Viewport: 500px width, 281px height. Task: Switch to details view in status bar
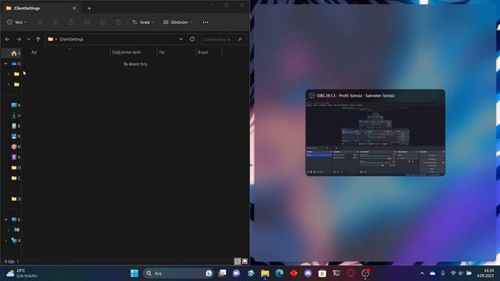[x=237, y=261]
